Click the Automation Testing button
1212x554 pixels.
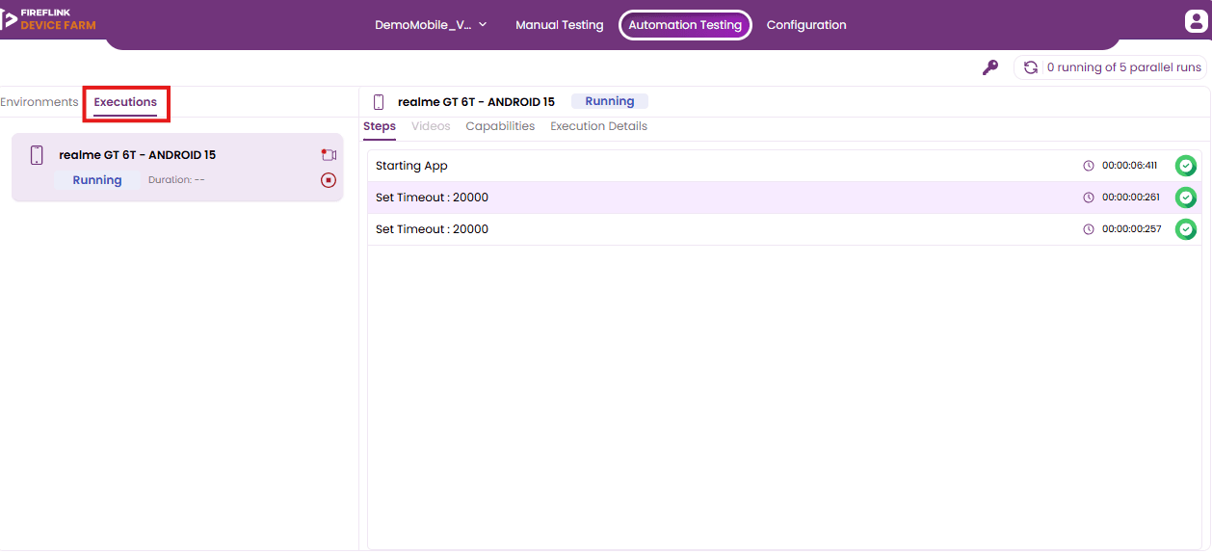click(x=685, y=25)
